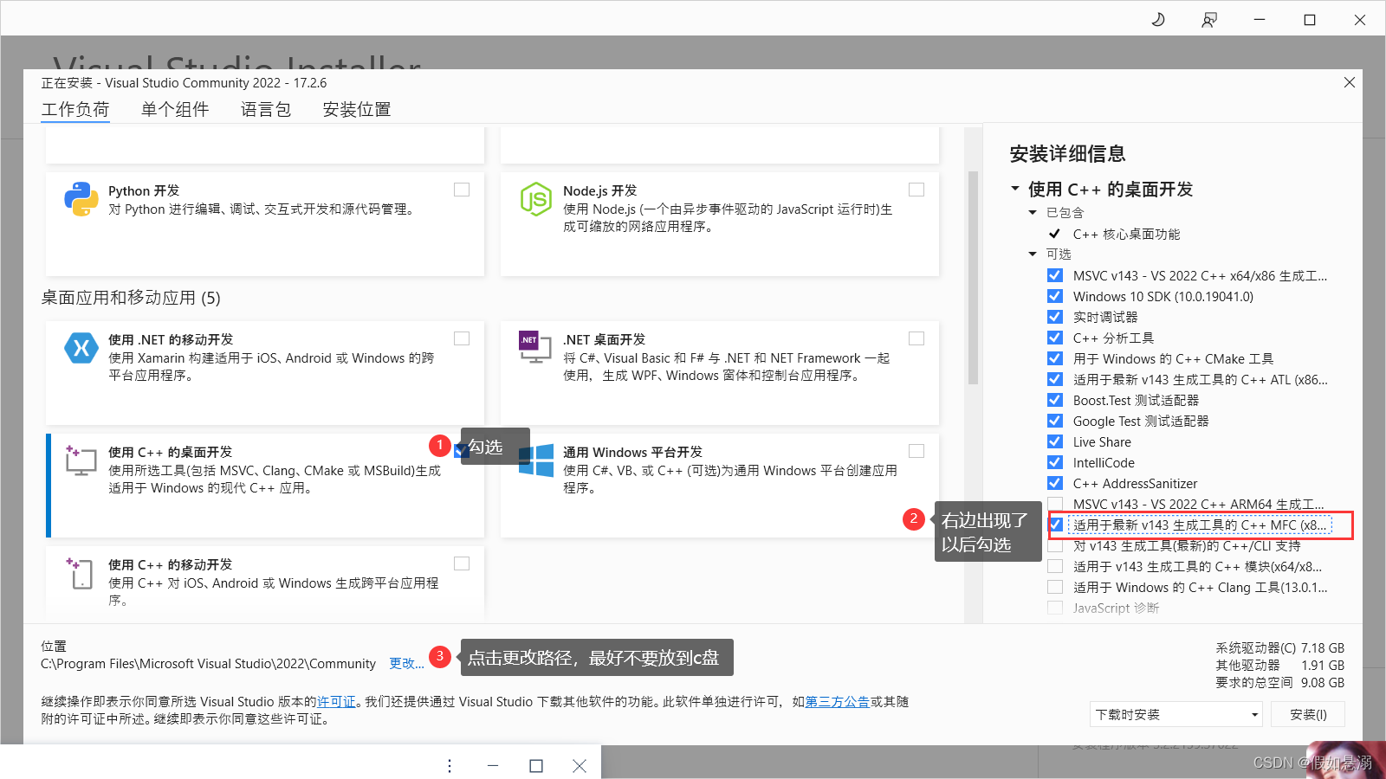Check the C++ mobile development checkbox

coord(462,563)
